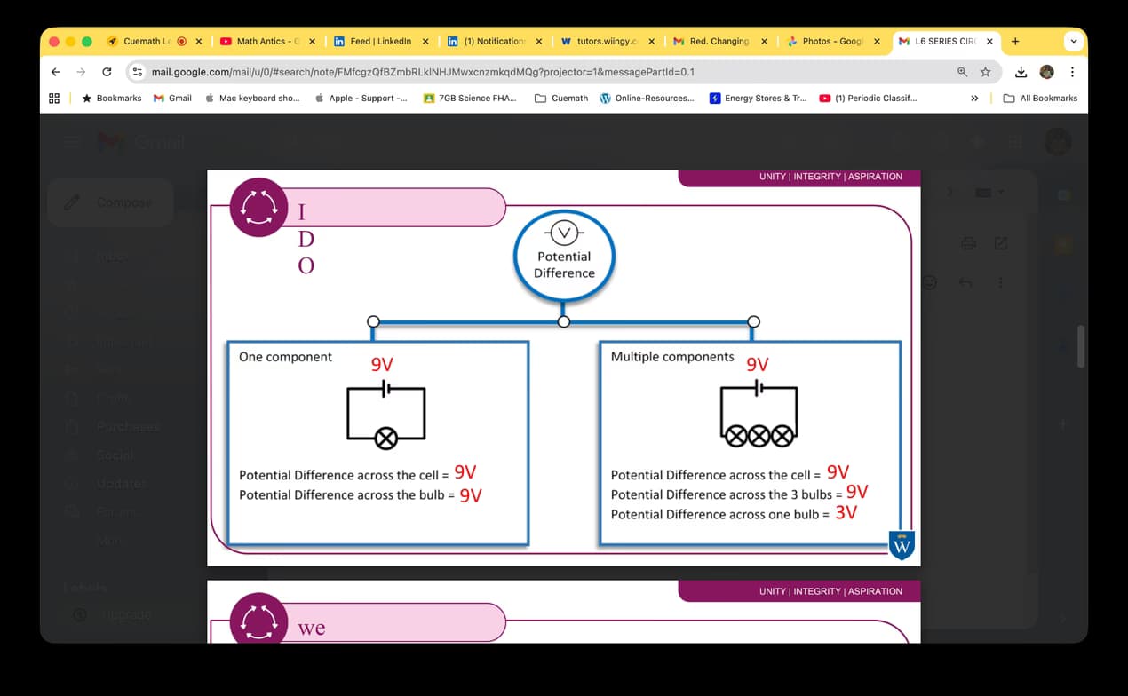Open the Chrome three-dot menu

click(1072, 72)
